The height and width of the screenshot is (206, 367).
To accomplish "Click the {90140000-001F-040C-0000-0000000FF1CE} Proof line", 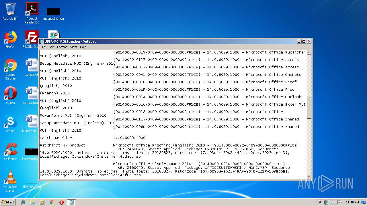I will (205, 90).
